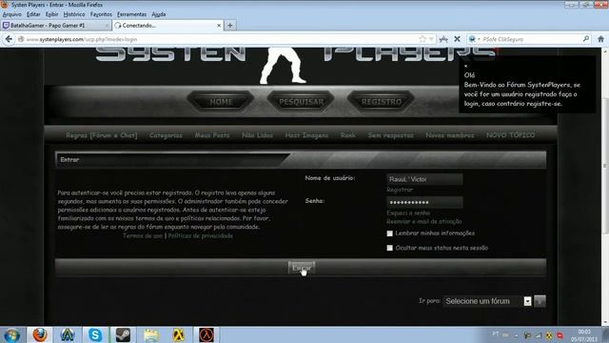
Task: Open the Host Imagens link
Action: pos(306,135)
